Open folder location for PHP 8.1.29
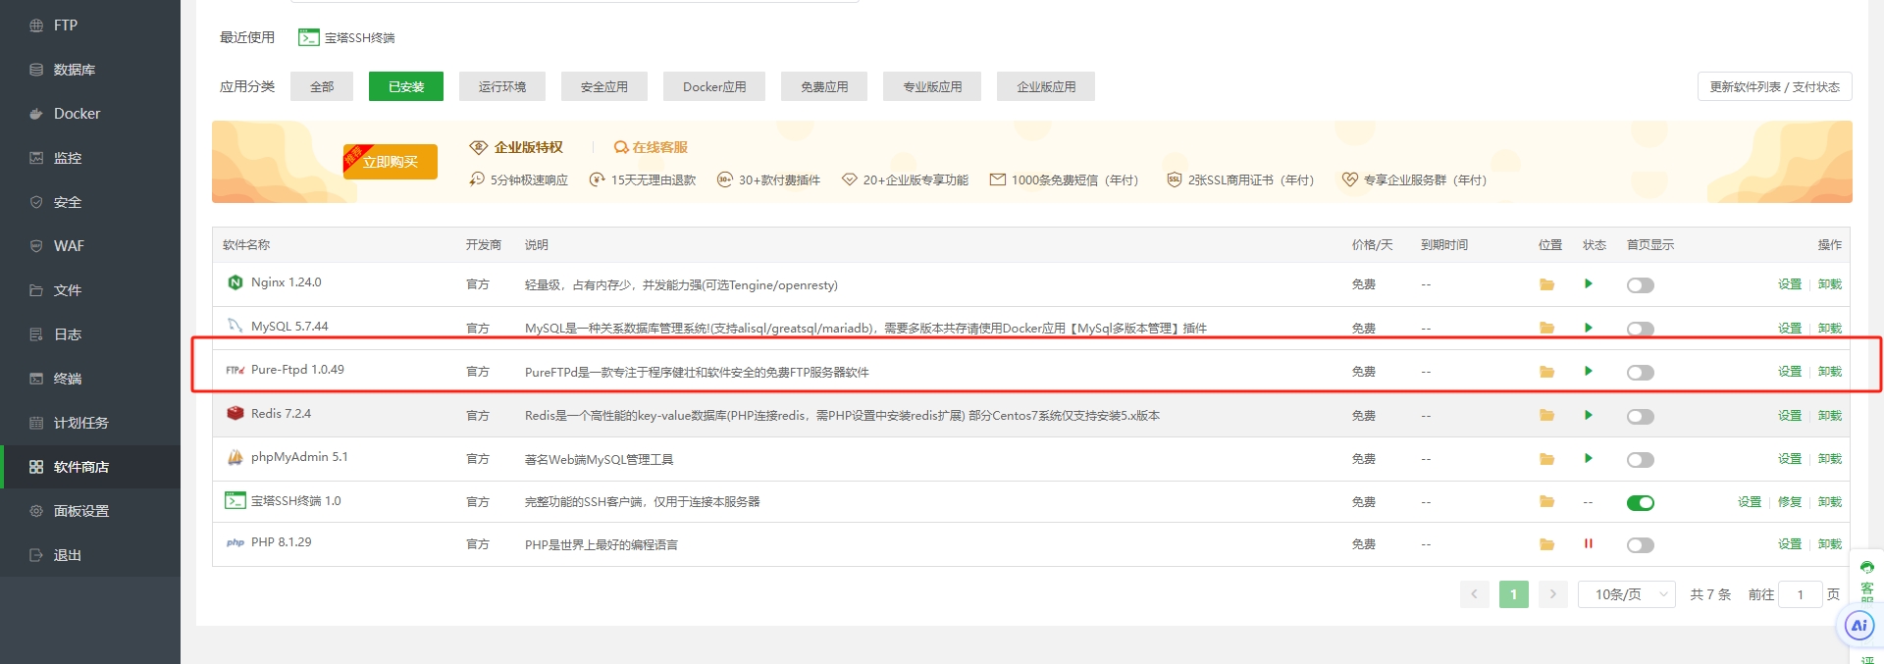This screenshot has width=1884, height=664. 1546,544
